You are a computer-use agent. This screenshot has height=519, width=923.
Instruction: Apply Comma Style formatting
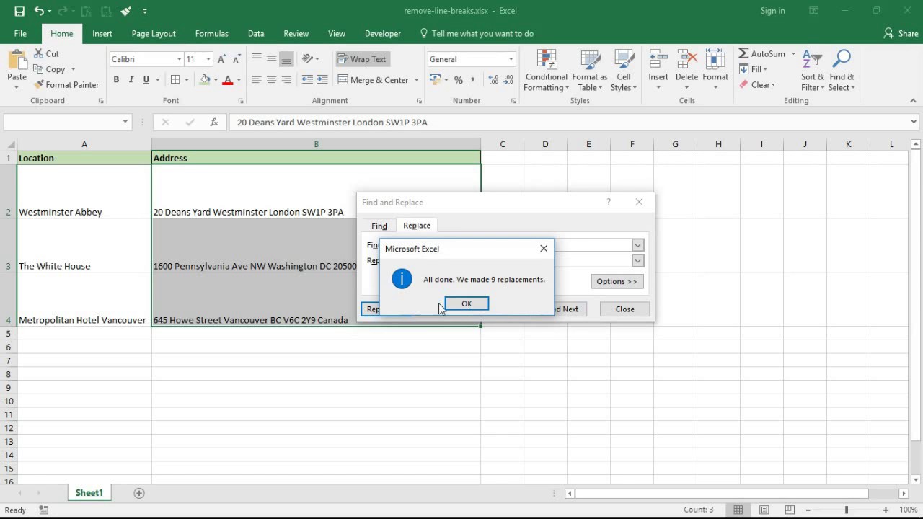coord(473,80)
